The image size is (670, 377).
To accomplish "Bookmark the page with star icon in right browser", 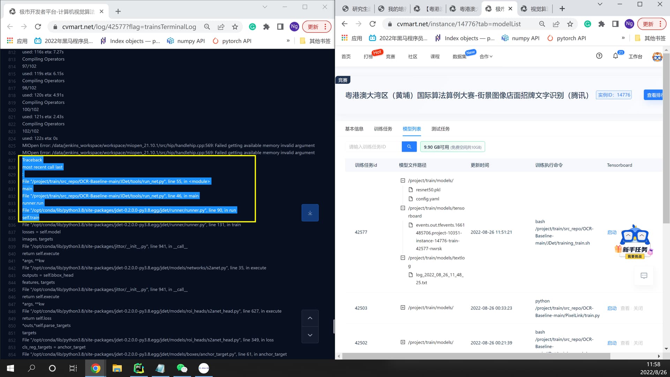I will [570, 24].
